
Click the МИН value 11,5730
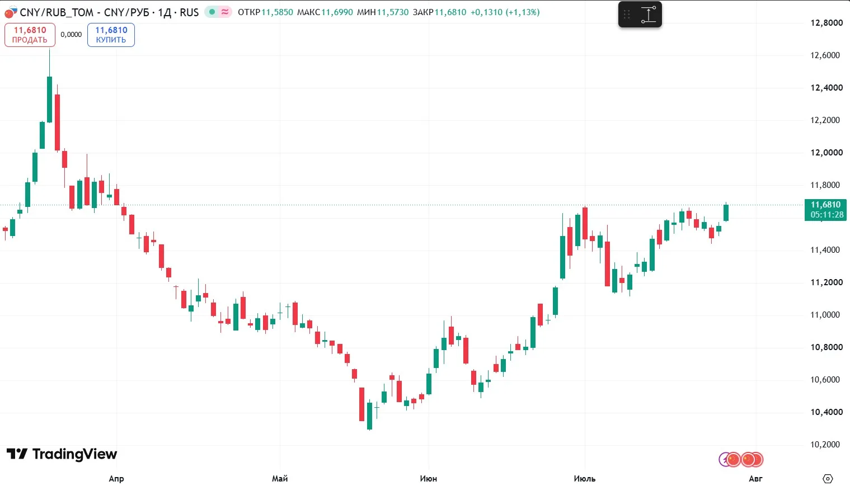[x=393, y=12]
